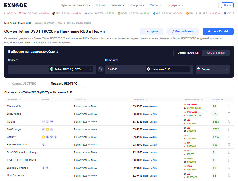The height and width of the screenshot is (181, 238).
Task: Click the swap exchange direction icon
Action: [x=100, y=69]
